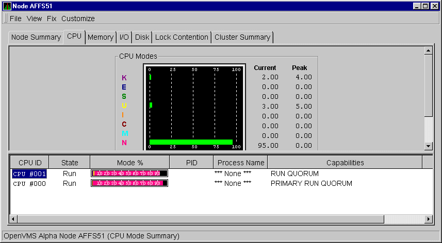This screenshot has height=243, width=442.
Task: Switch to the Memory tab
Action: click(100, 37)
